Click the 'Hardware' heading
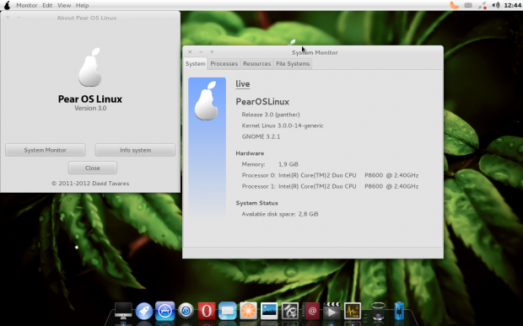The height and width of the screenshot is (326, 523). tap(250, 153)
